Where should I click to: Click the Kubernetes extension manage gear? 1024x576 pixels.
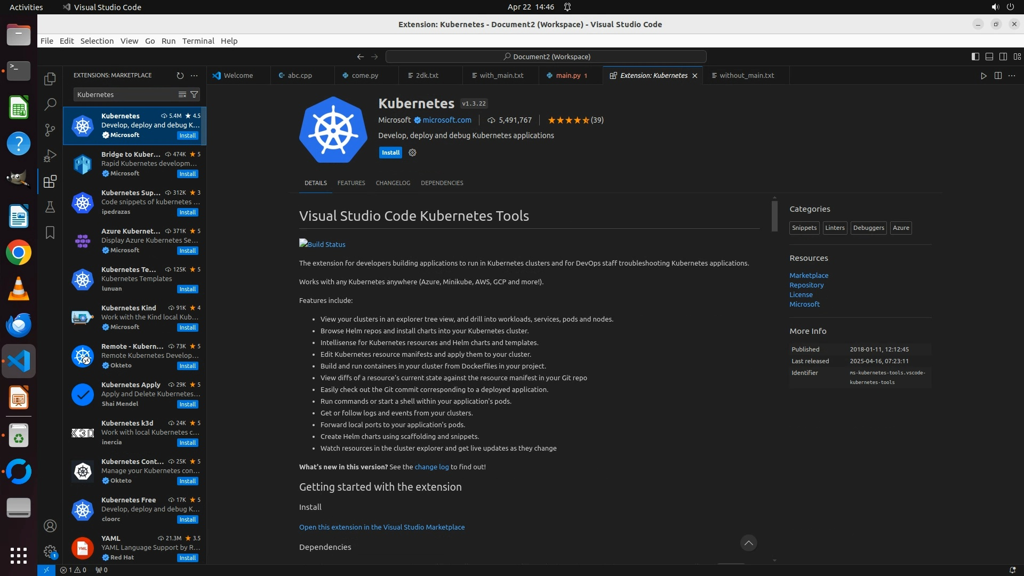pos(412,153)
